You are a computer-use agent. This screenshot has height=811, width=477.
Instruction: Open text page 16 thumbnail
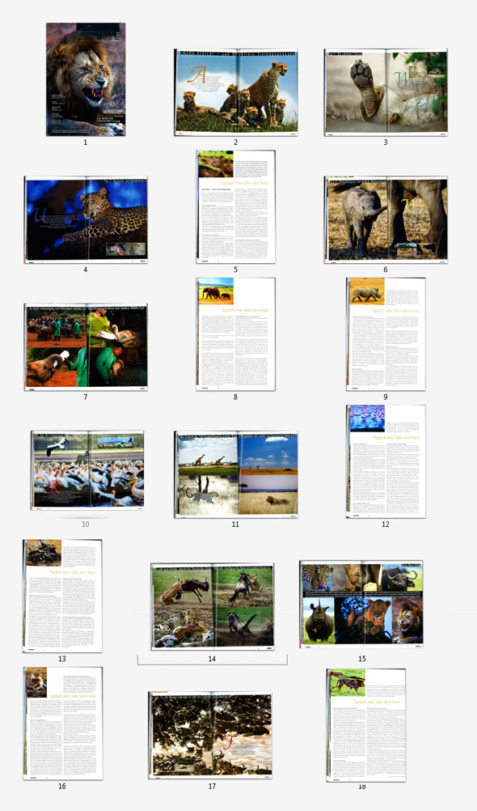(x=63, y=723)
